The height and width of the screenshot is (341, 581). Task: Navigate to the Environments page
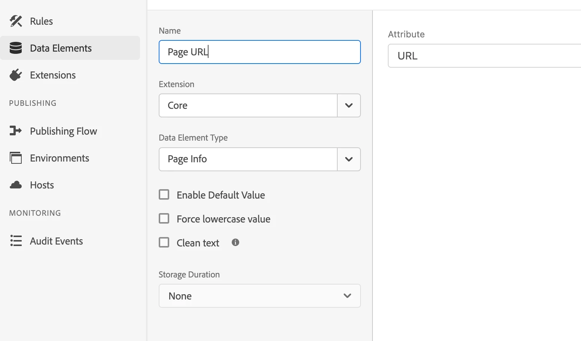tap(60, 158)
